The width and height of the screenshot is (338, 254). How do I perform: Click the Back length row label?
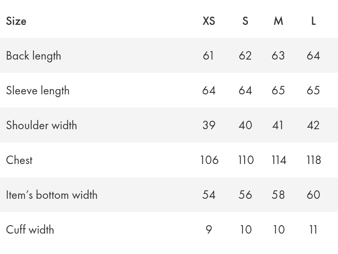[33, 56]
